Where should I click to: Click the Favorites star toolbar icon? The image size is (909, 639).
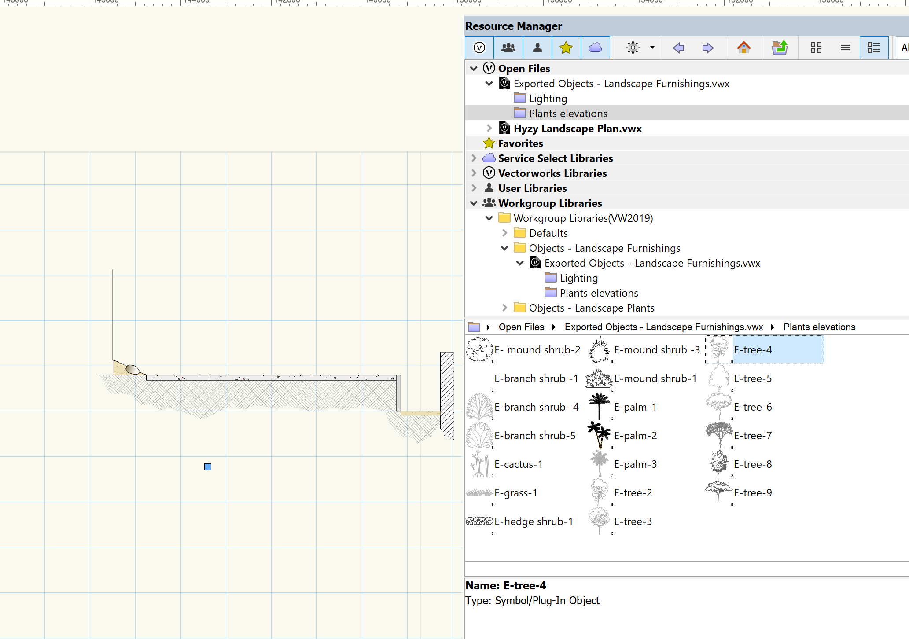(566, 48)
